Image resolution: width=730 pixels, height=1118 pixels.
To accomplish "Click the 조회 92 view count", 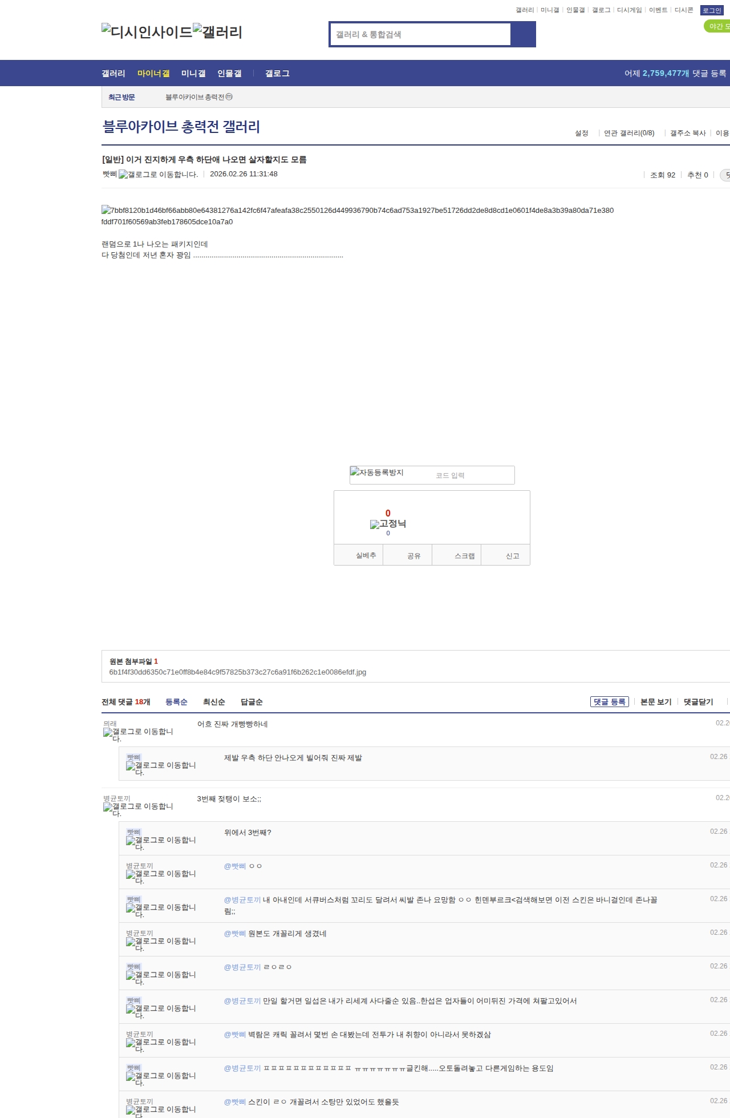I will coord(663,175).
